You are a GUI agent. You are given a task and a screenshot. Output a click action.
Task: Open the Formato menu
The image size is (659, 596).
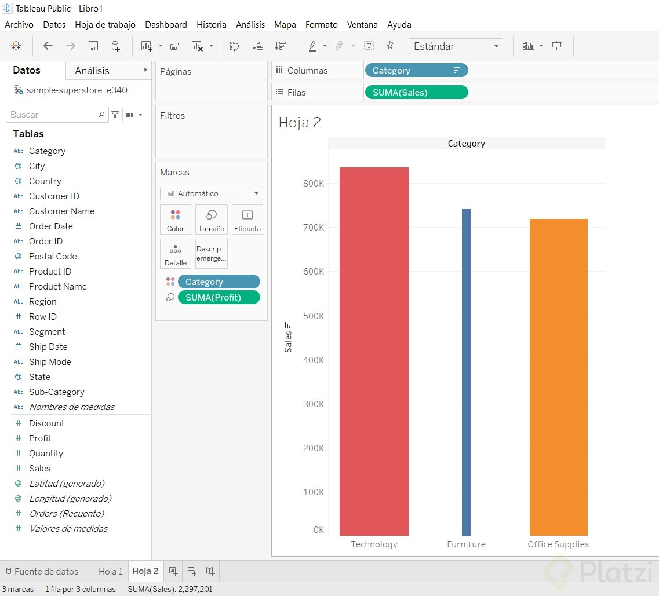(322, 25)
